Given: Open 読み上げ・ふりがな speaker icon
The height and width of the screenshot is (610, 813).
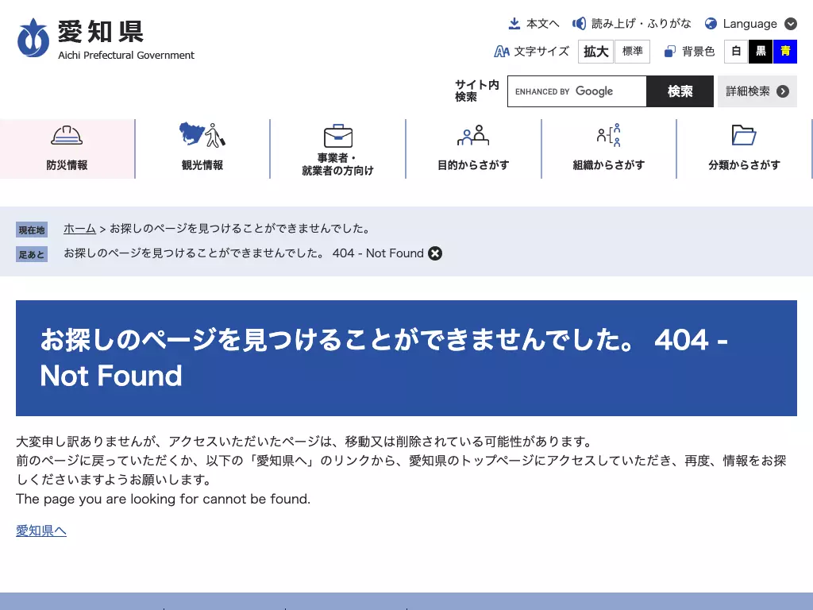Looking at the screenshot, I should point(579,23).
